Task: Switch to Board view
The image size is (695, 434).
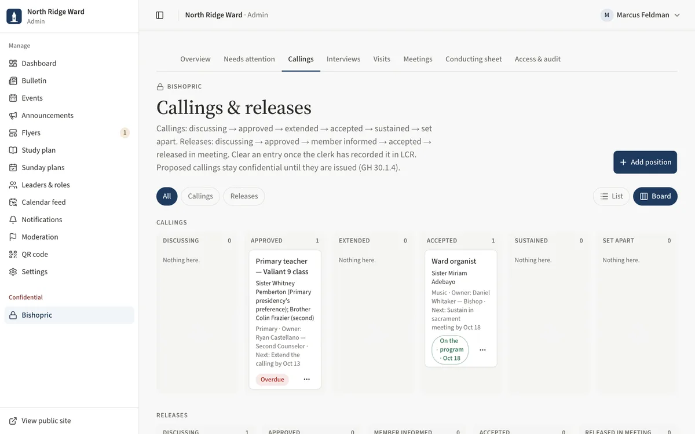Action: pos(655,196)
